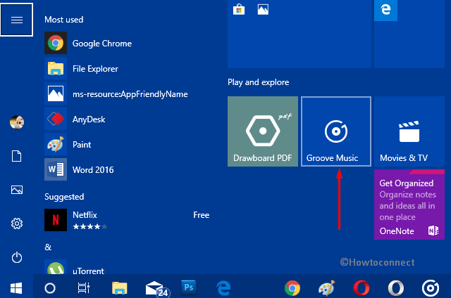The height and width of the screenshot is (298, 451).
Task: Click the Windows Start button on the taskbar
Action: tap(16, 288)
